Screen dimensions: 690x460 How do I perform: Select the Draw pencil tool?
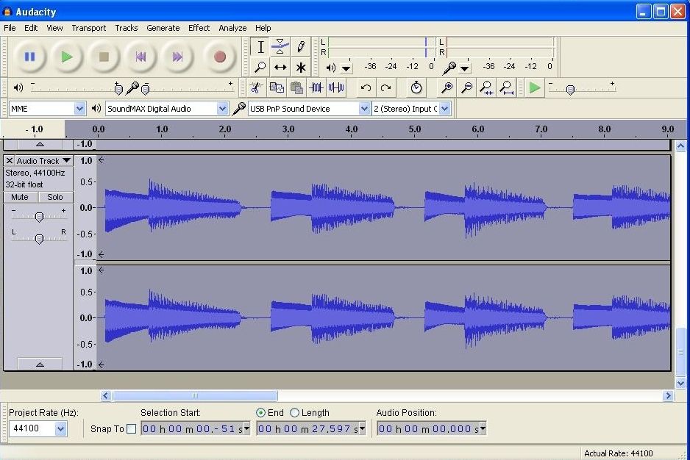301,46
